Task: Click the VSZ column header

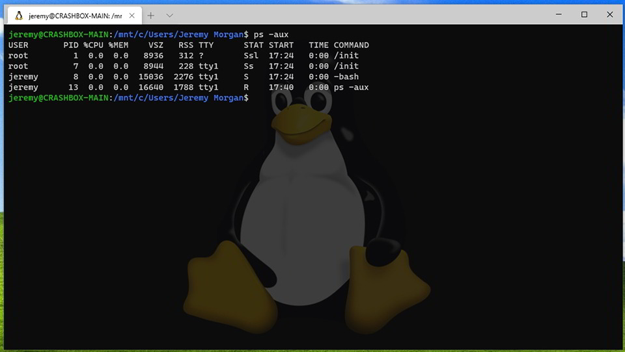Action: 156,45
